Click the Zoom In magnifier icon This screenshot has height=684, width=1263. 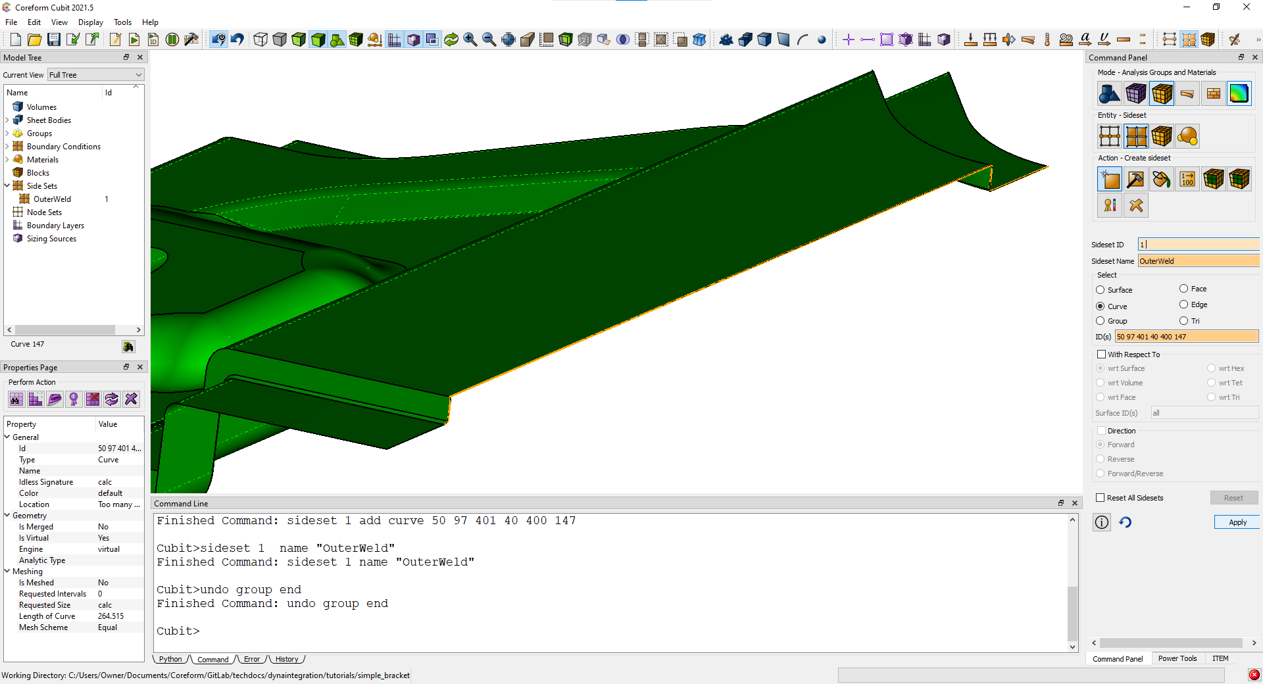470,39
